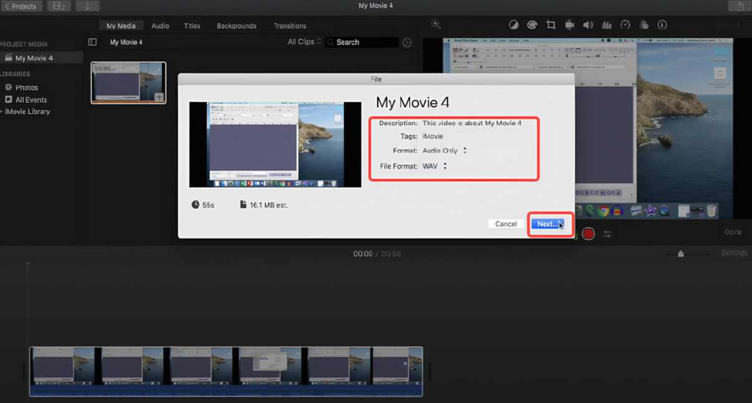Click the '00:00 / 00:55' timecode text
The width and height of the screenshot is (752, 403).
377,254
